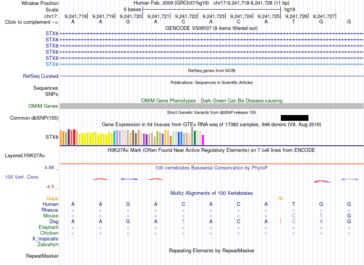Click the STX8 label beside GTEx bar chart
The height and width of the screenshot is (265, 364).
tap(52, 137)
